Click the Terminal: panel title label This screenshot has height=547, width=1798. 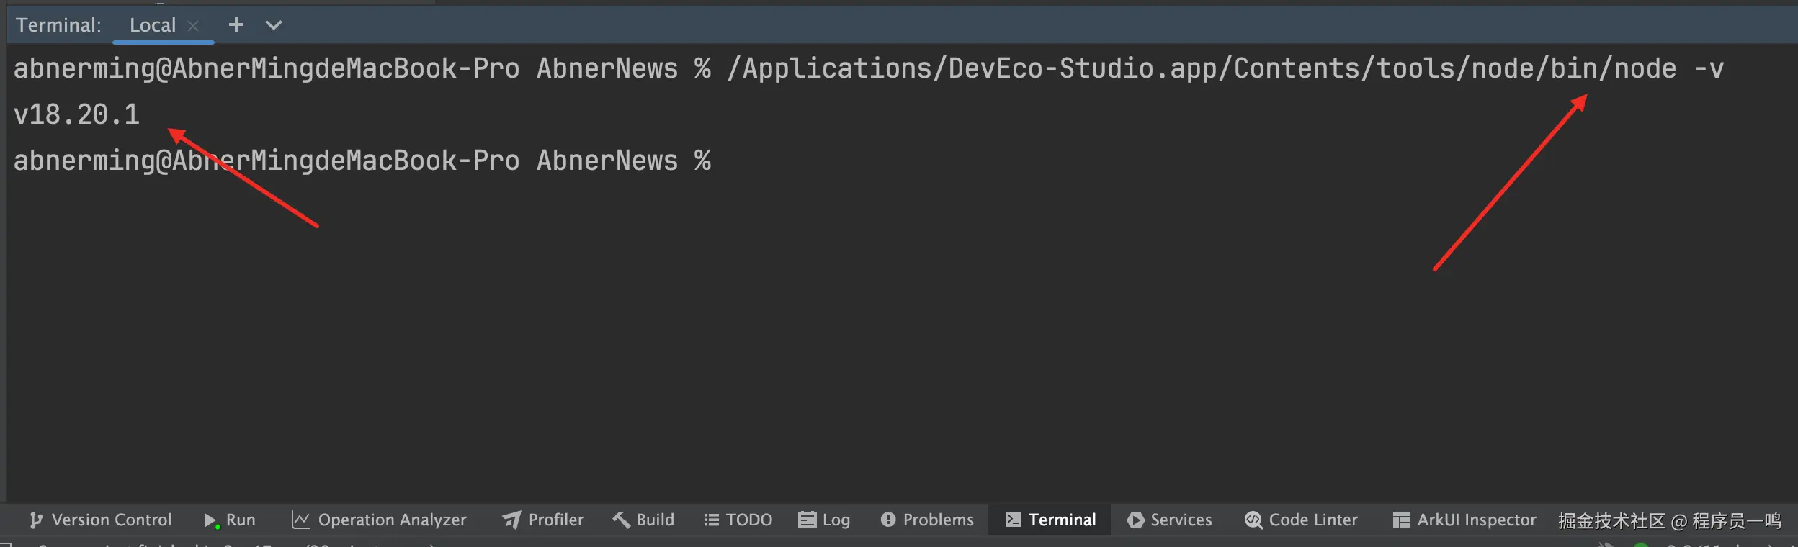(x=58, y=25)
